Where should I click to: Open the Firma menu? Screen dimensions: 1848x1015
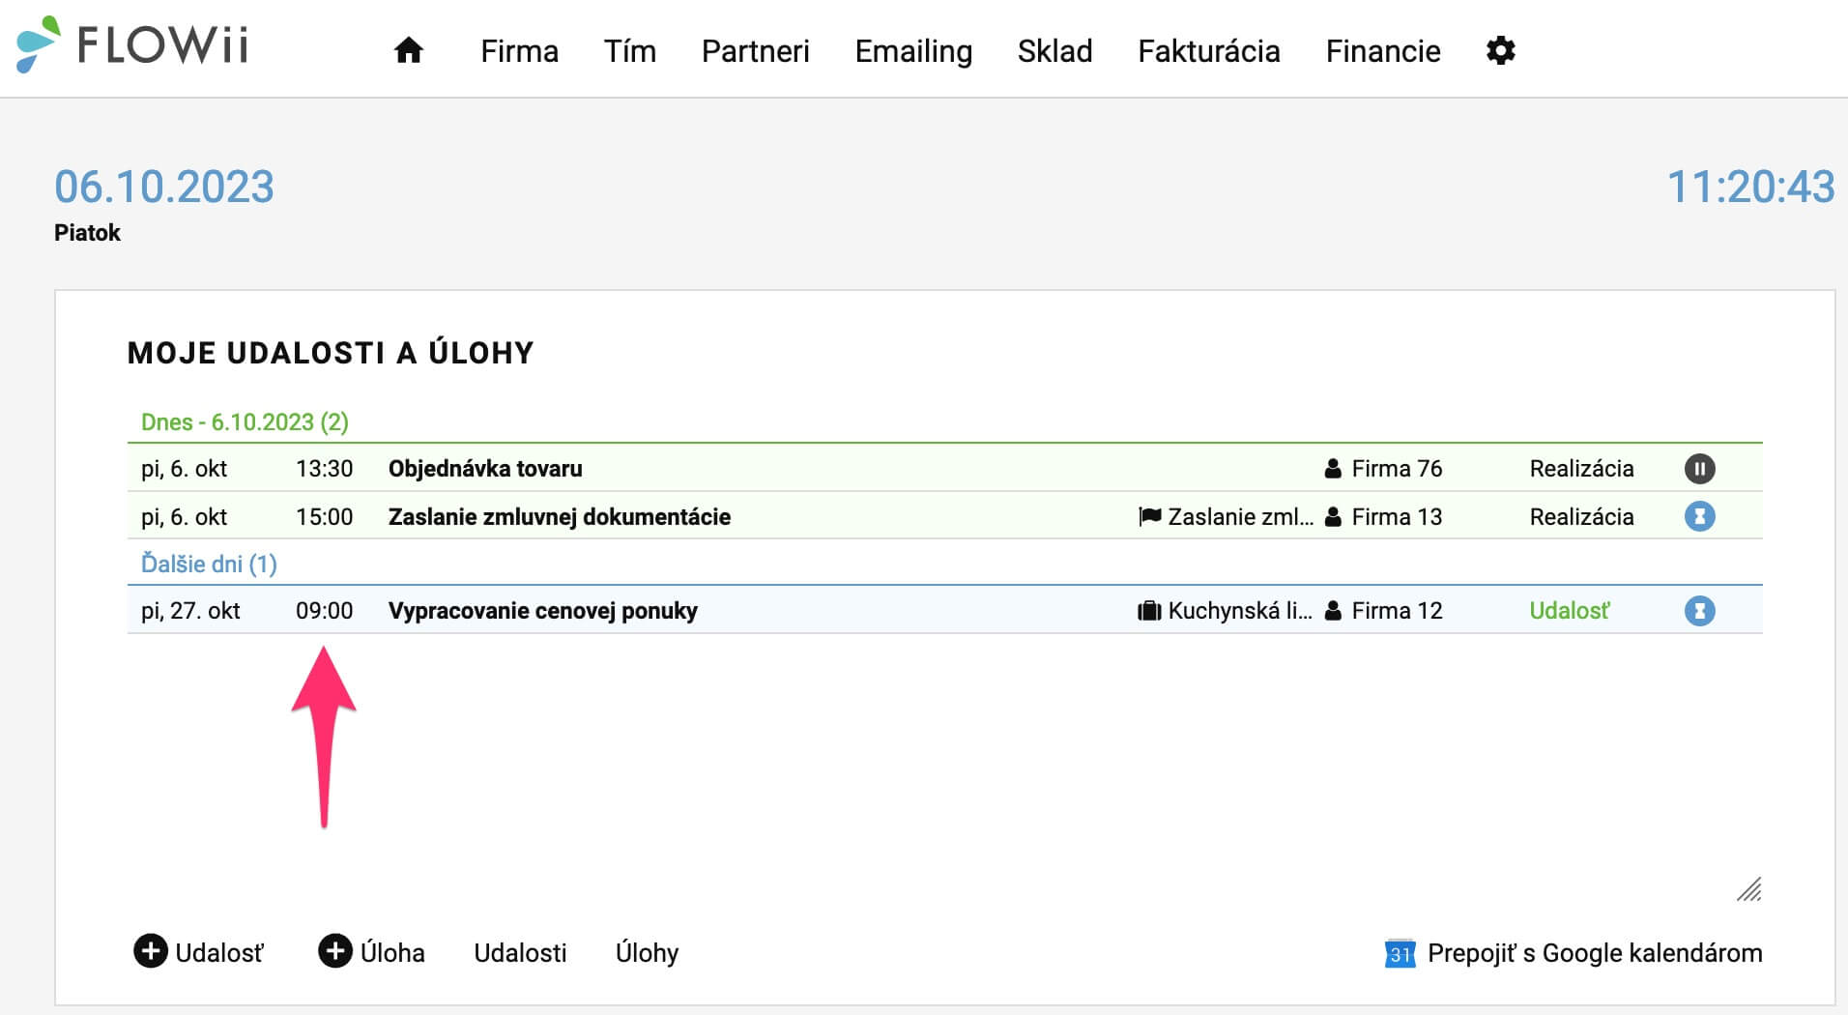[x=519, y=51]
